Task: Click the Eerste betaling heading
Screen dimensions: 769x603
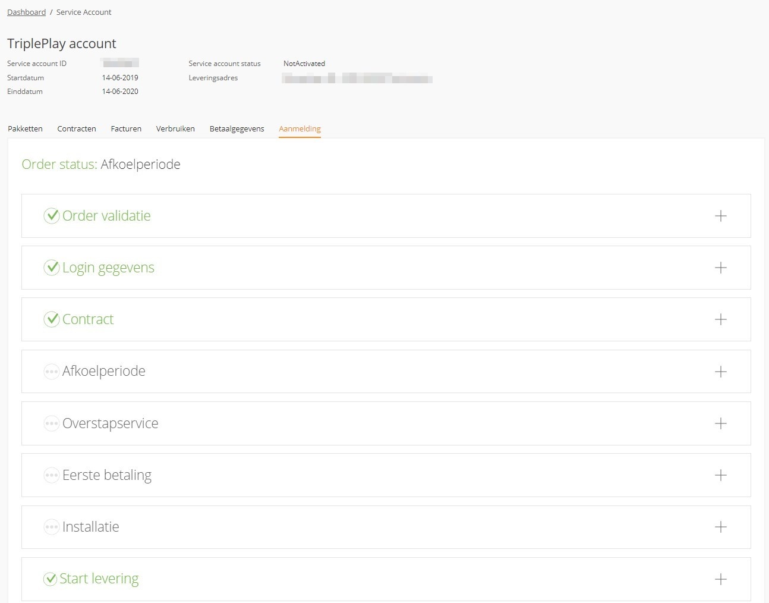Action: [x=107, y=475]
